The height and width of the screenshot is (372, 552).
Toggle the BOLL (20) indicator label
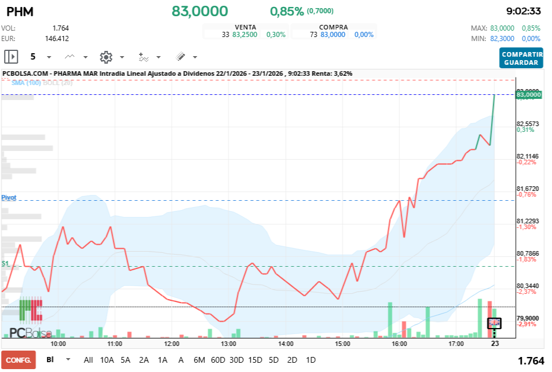pyautogui.click(x=58, y=83)
